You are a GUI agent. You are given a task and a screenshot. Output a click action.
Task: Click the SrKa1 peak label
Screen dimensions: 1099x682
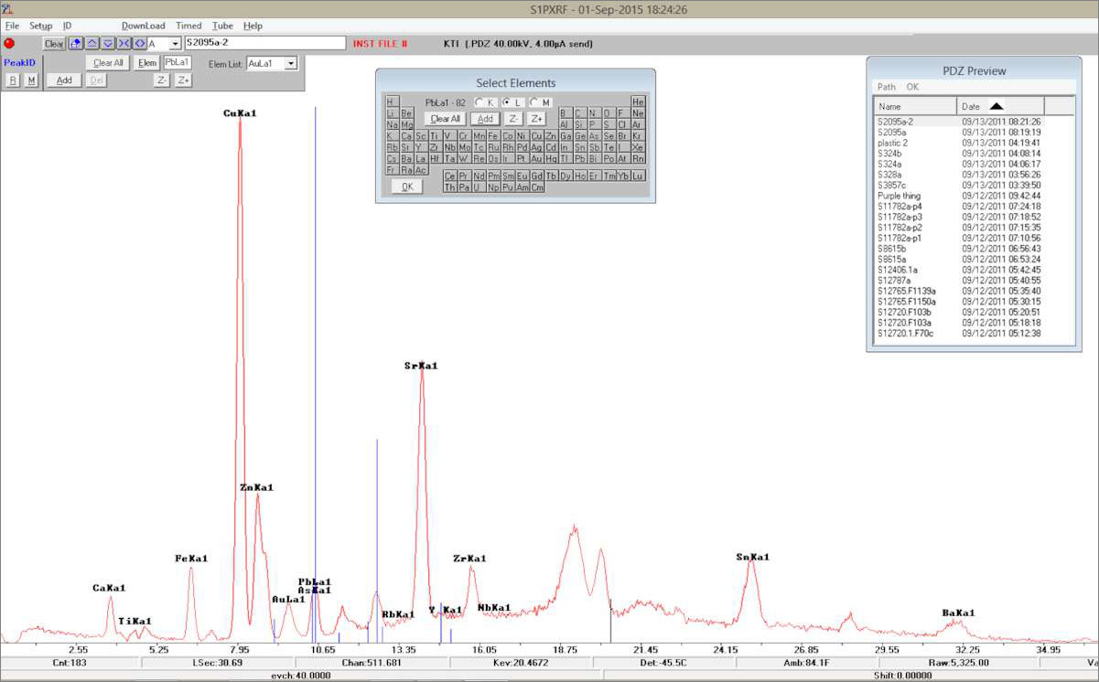421,366
